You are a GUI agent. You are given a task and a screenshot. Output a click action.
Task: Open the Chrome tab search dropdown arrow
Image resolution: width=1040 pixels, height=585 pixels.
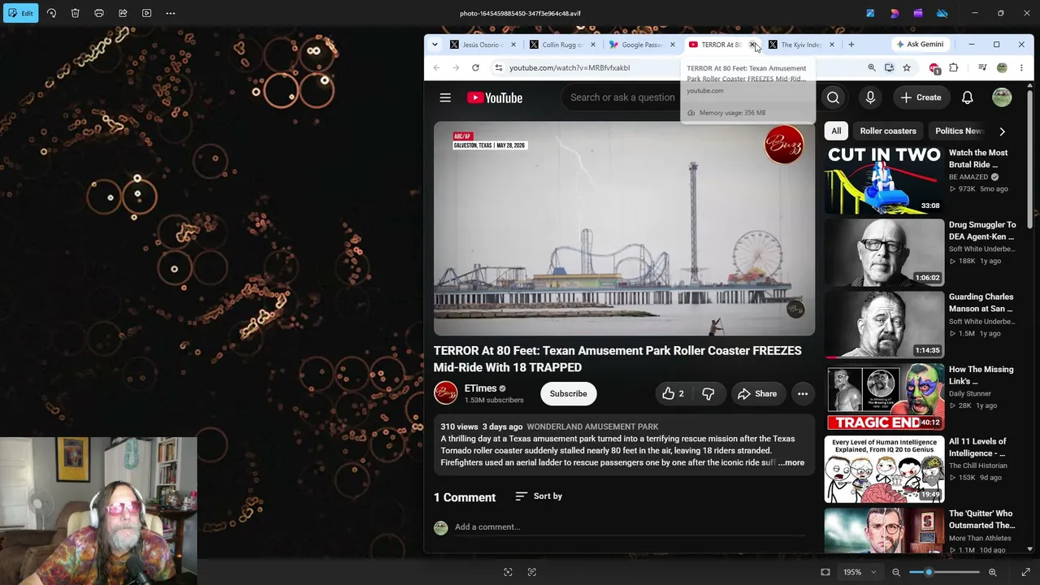click(435, 45)
